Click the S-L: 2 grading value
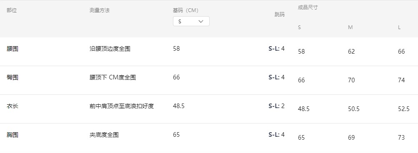Image resolution: width=418 pixels, height=153 pixels. [x=276, y=106]
